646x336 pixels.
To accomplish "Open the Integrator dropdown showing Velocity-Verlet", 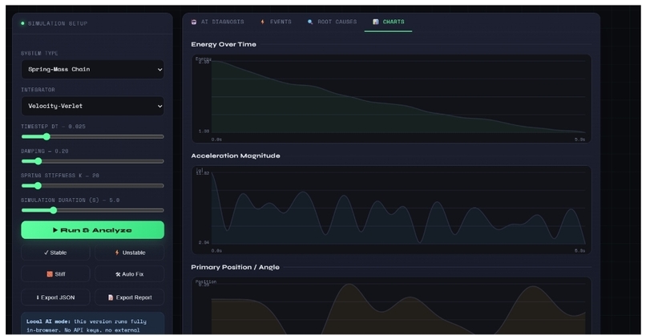I will coord(92,106).
